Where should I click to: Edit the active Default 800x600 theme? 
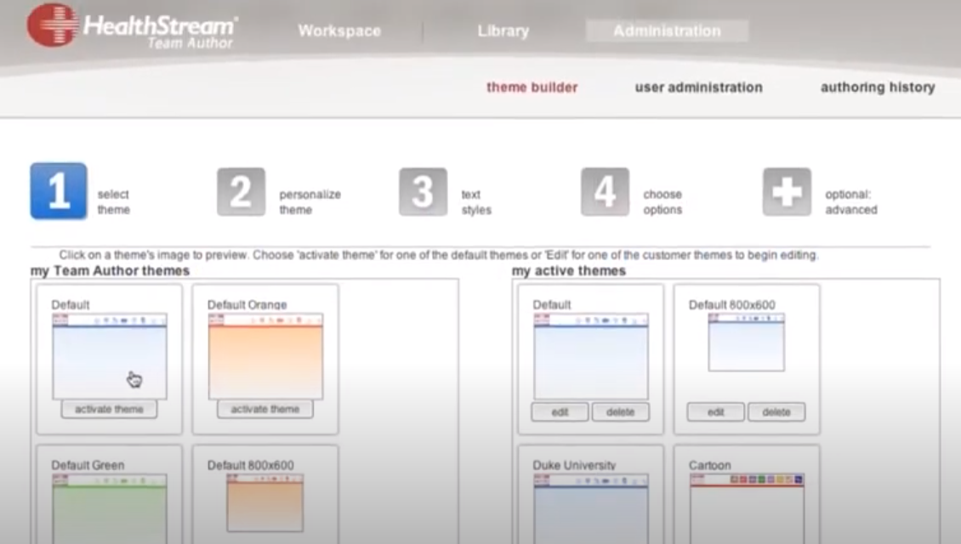[x=716, y=412]
